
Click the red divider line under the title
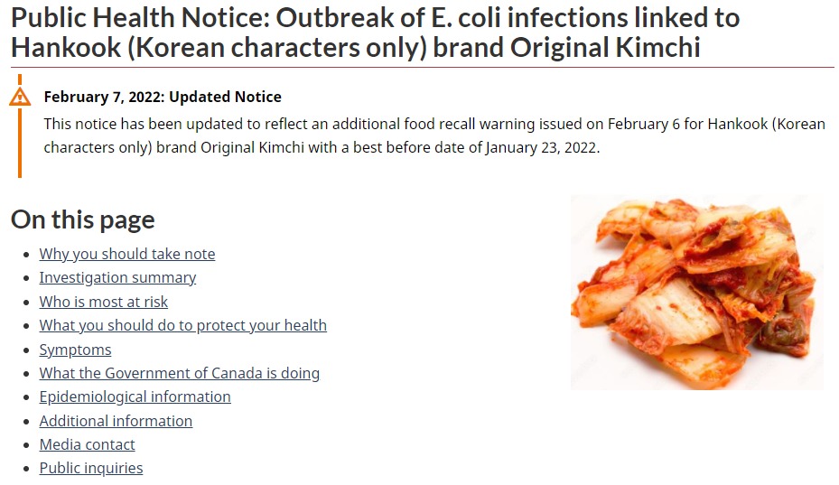pyautogui.click(x=422, y=67)
